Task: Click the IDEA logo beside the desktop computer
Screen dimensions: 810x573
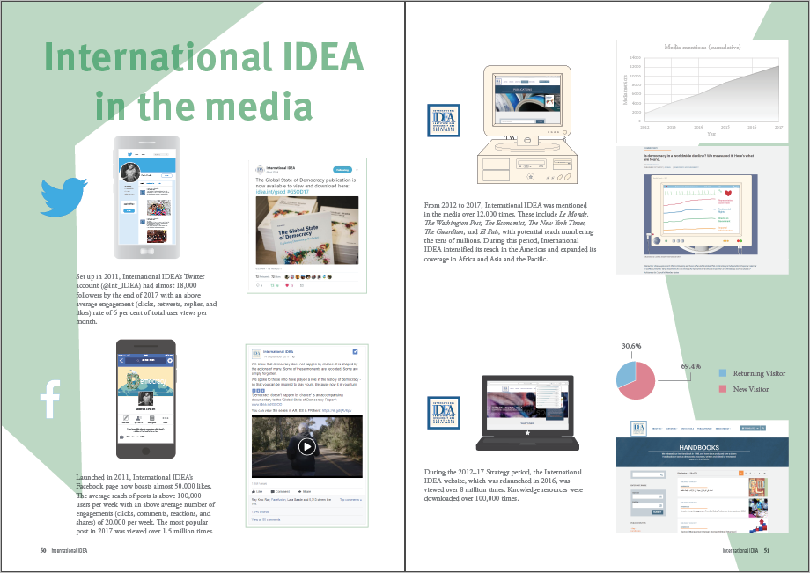Action: click(444, 121)
